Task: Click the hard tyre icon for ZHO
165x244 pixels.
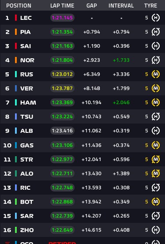Action: coord(156,230)
